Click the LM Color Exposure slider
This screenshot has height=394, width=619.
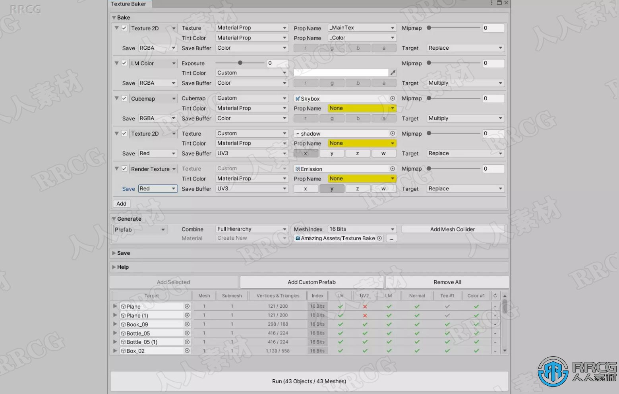click(240, 63)
